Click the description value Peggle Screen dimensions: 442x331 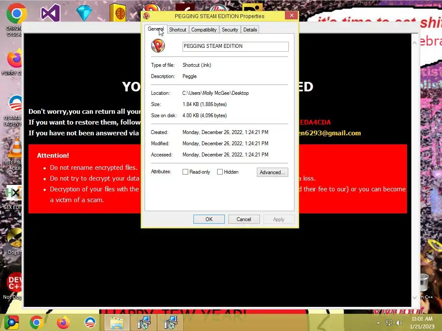click(189, 76)
